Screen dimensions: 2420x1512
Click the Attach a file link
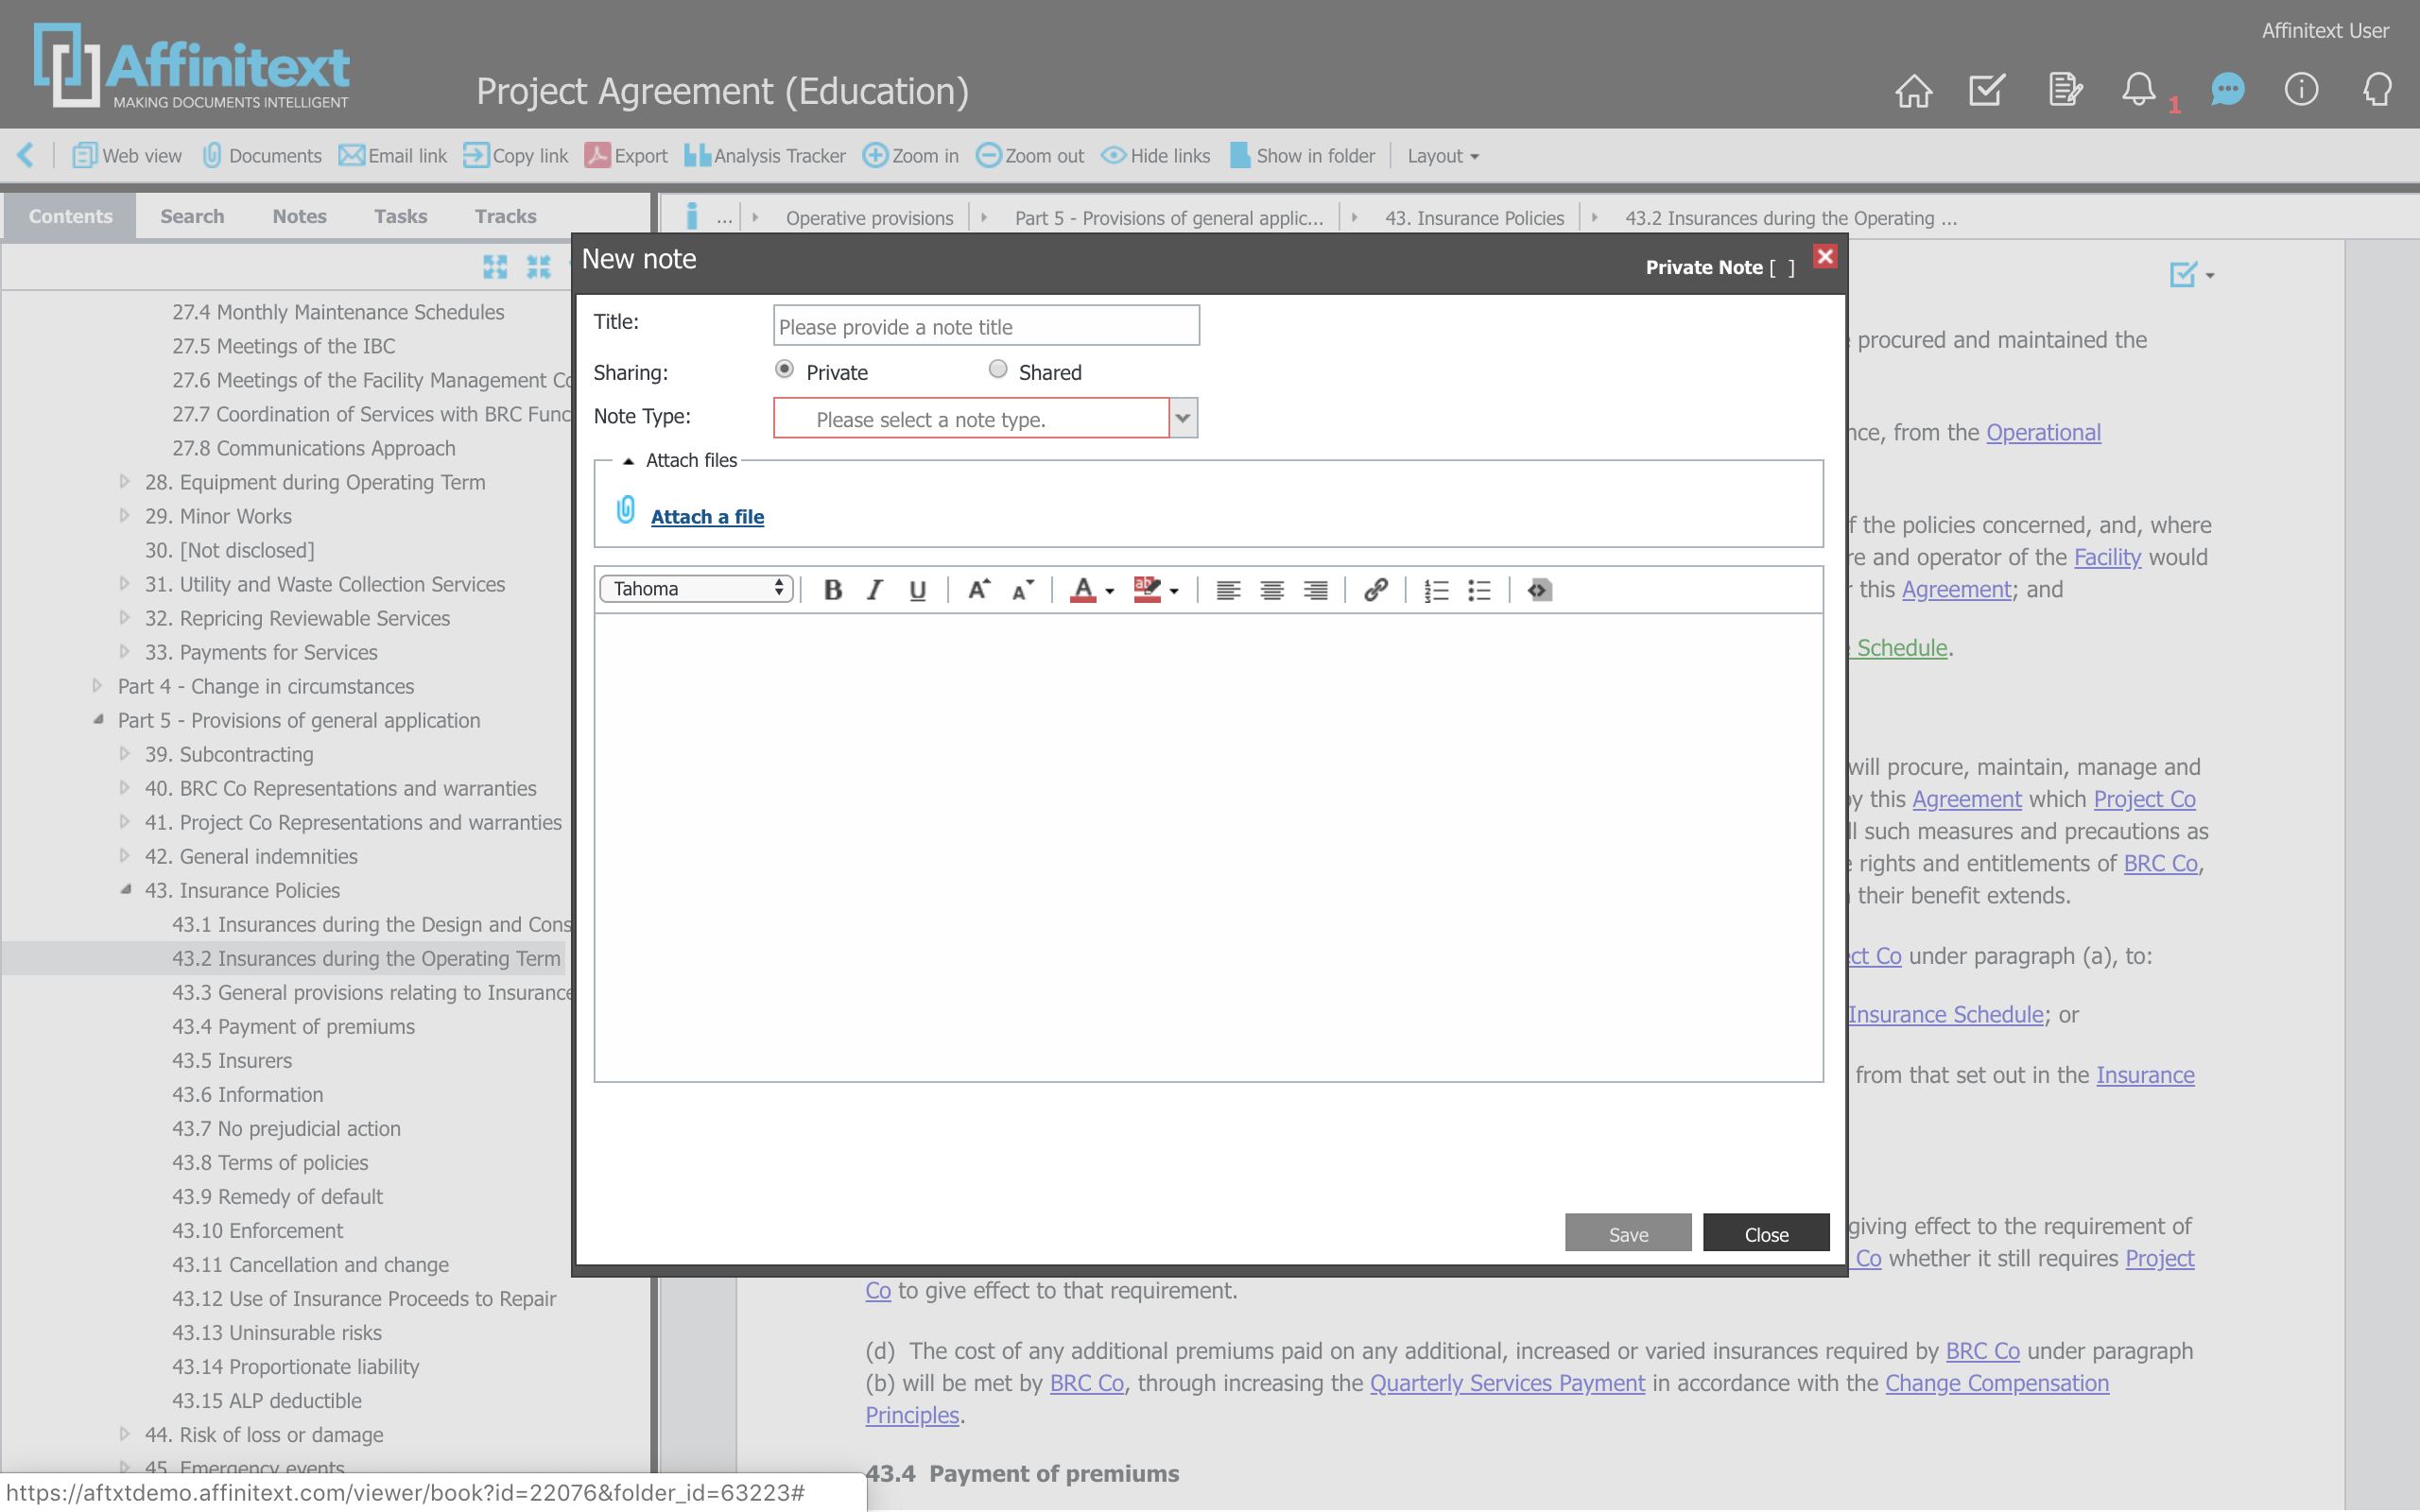point(707,517)
